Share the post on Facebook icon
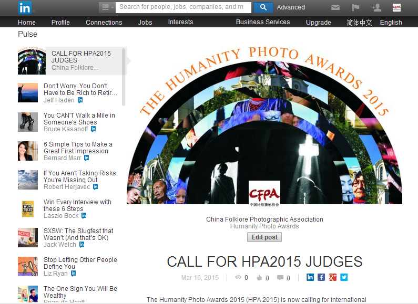 pyautogui.click(x=321, y=277)
